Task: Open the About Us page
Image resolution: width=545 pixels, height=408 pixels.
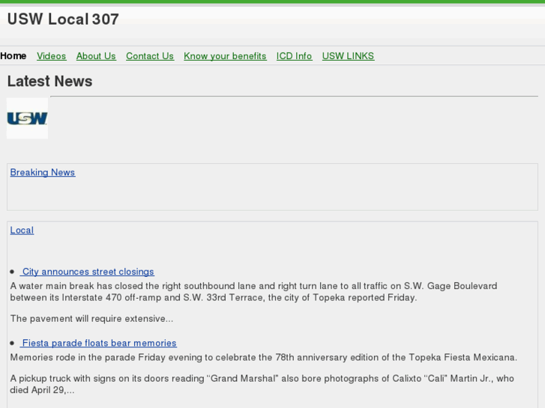Action: click(96, 56)
